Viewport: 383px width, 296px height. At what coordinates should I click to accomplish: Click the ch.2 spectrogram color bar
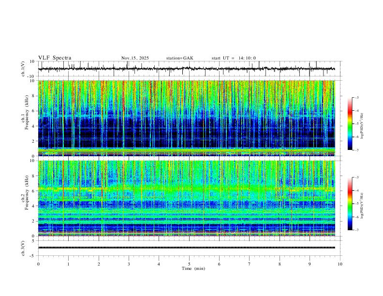[350, 204]
